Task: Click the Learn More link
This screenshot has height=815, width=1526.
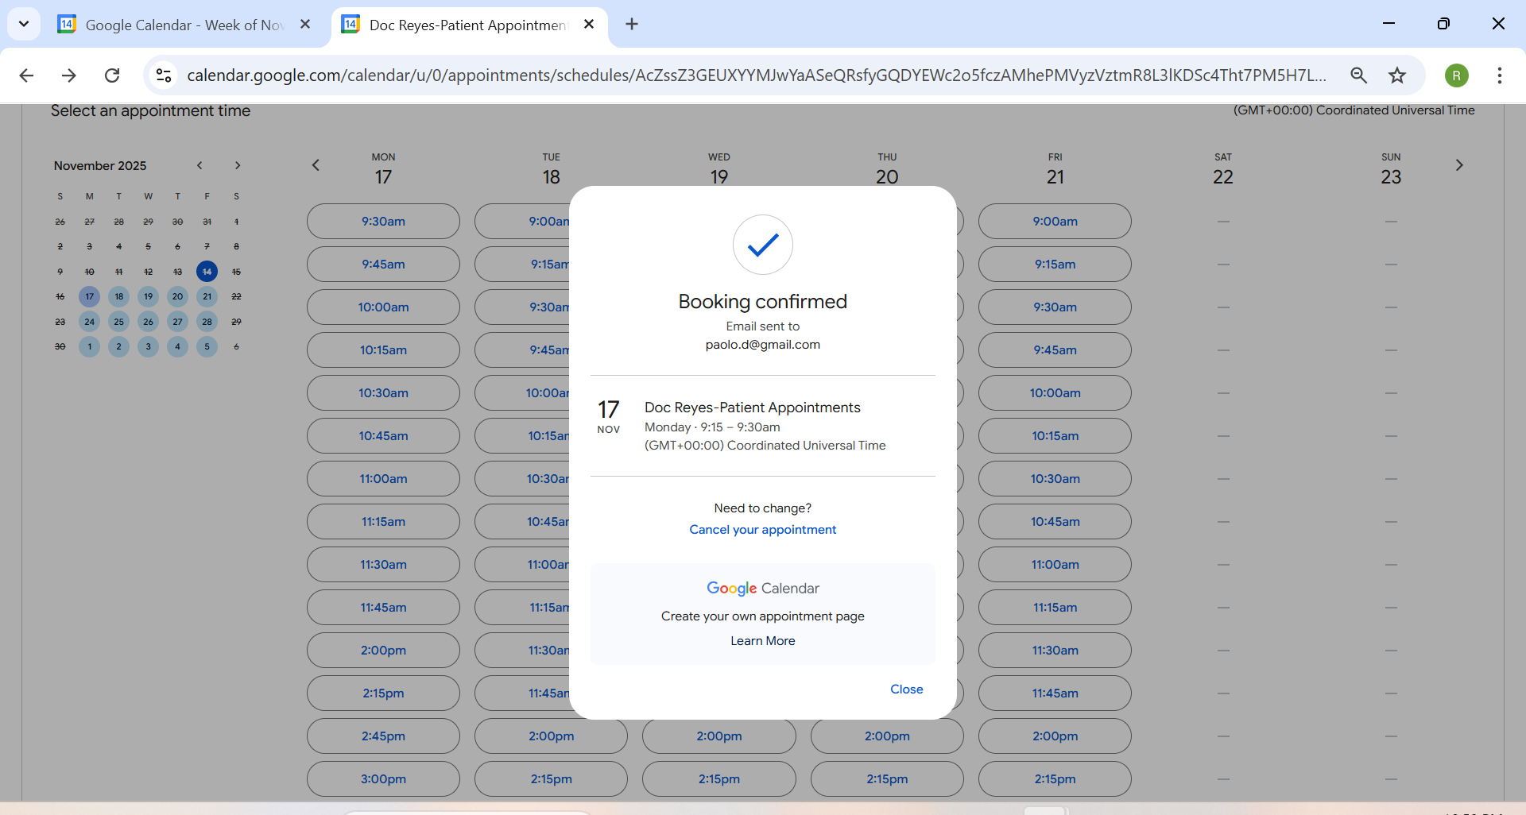Action: click(762, 641)
